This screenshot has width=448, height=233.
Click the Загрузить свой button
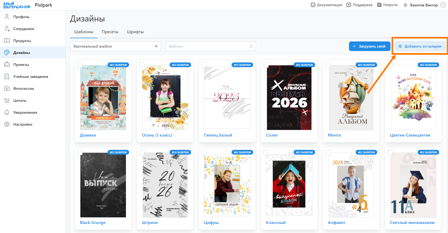tap(369, 46)
